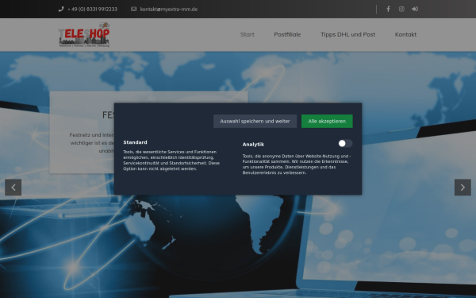
Task: Open the Kontakt menu item
Action: (x=405, y=34)
